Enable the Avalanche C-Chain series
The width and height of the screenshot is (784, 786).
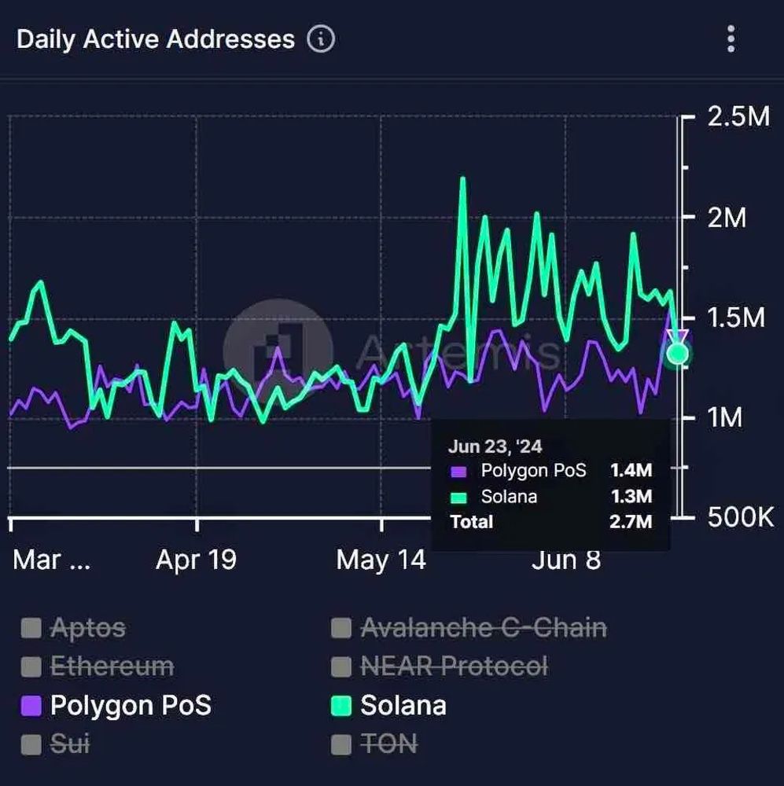pyautogui.click(x=469, y=627)
